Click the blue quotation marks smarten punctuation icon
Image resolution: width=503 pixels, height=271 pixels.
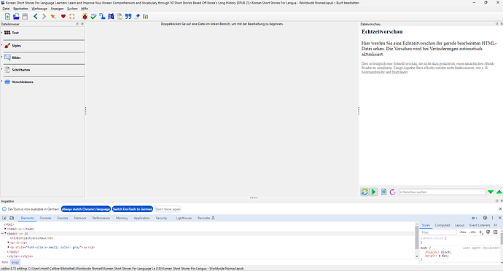pyautogui.click(x=128, y=16)
